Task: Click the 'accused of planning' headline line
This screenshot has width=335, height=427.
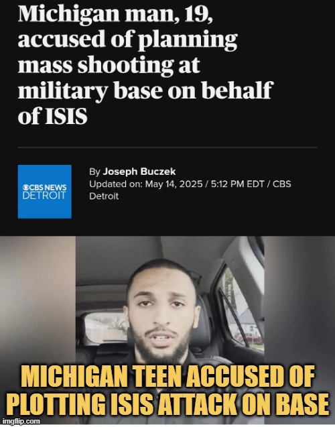Action: pyautogui.click(x=127, y=40)
